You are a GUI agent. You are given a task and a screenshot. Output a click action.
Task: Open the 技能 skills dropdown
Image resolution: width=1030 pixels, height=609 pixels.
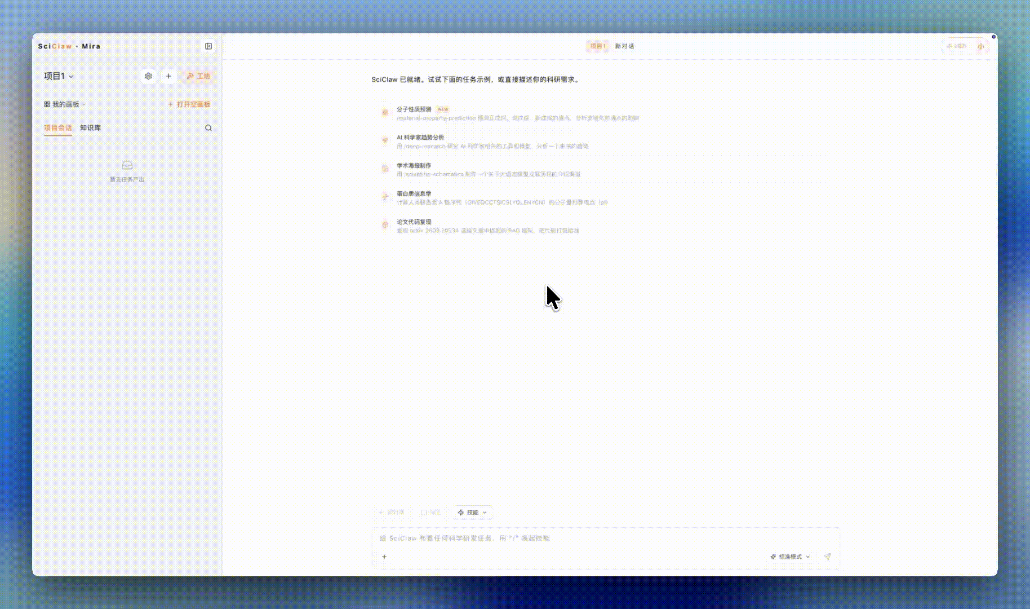(x=472, y=513)
